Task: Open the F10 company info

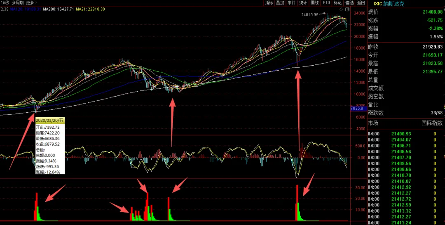Action: [326, 3]
